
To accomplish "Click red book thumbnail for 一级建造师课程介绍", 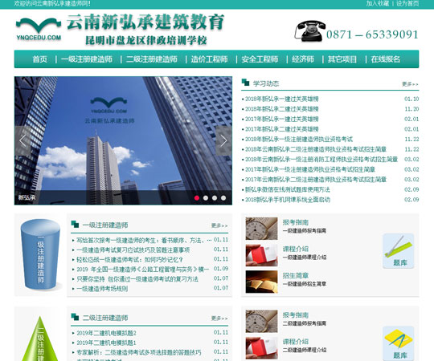I will 261,255.
